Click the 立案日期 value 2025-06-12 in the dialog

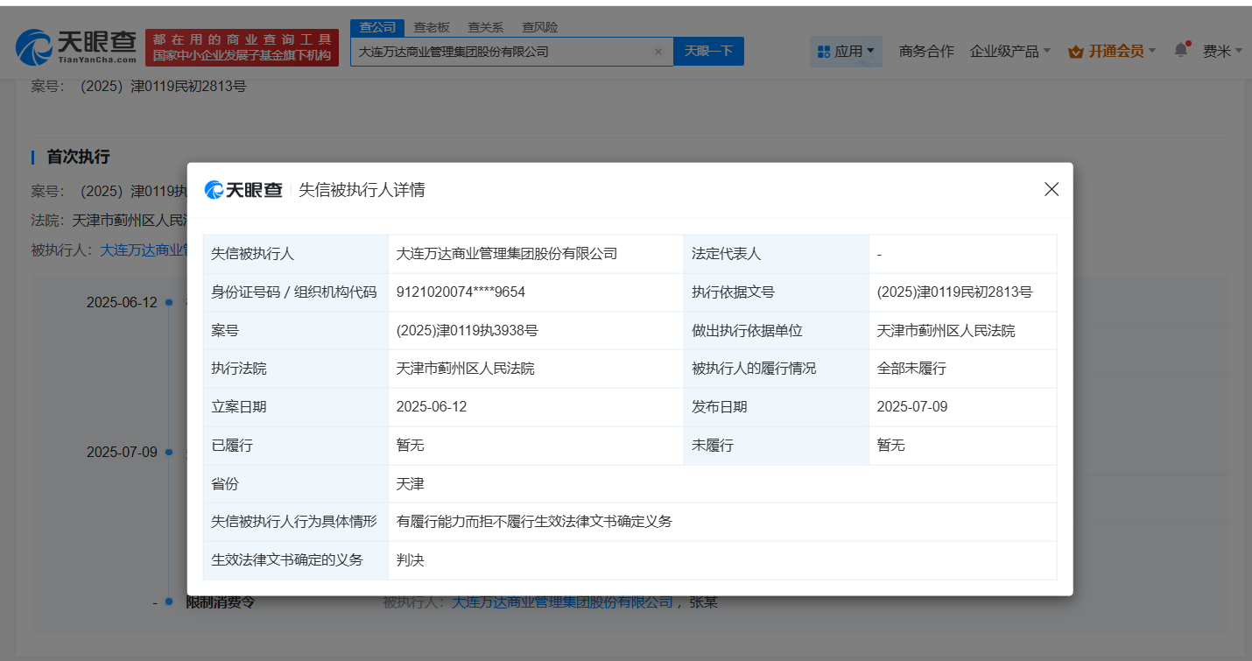pos(432,407)
